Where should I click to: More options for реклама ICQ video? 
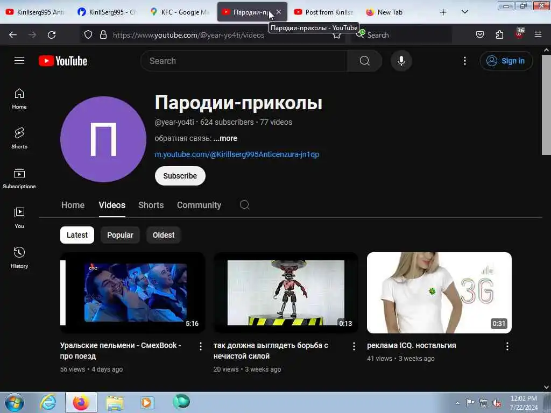click(x=507, y=346)
